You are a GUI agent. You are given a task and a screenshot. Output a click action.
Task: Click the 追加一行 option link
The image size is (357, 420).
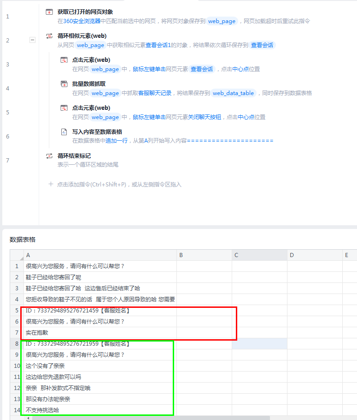[x=117, y=141]
